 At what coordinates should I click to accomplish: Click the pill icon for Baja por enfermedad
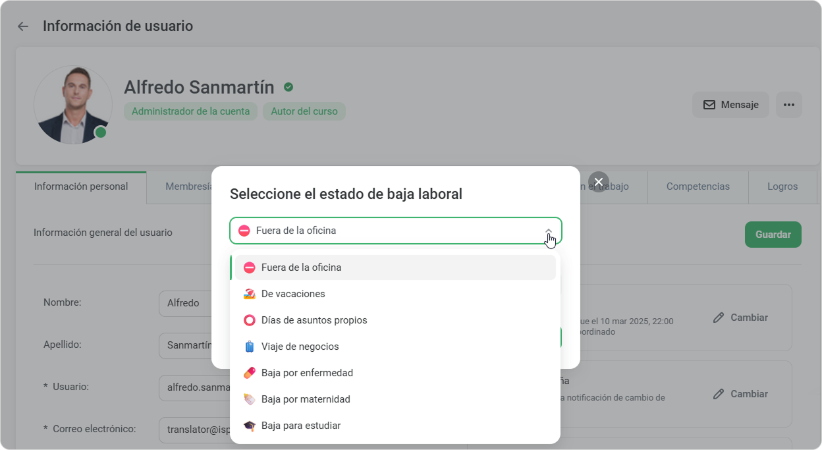point(249,373)
